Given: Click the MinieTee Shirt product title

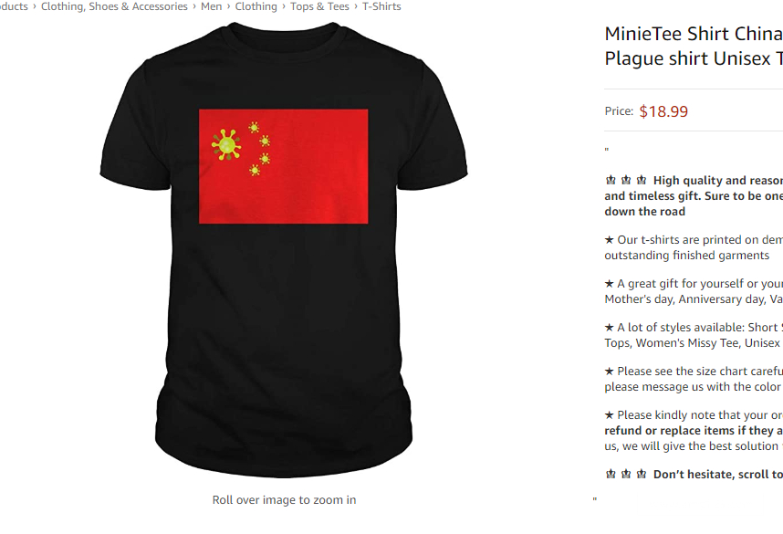Looking at the screenshot, I should coord(694,46).
